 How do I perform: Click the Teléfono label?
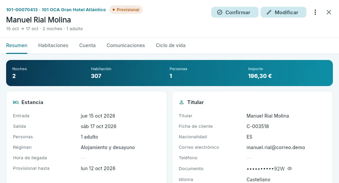188,158
